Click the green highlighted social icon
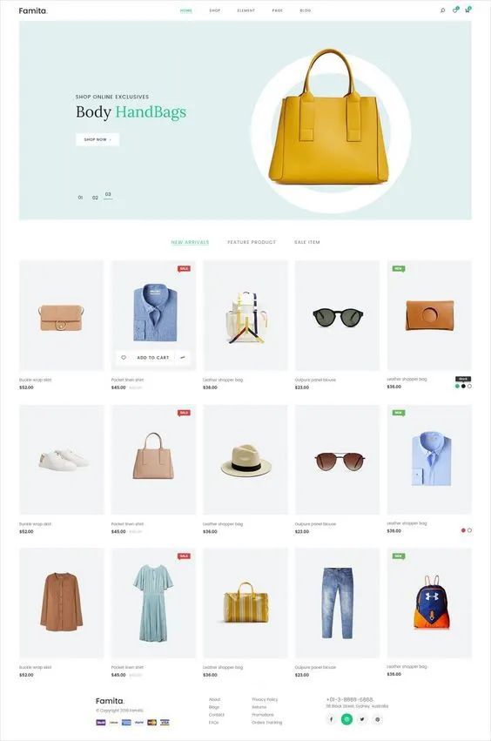Viewport: 491px width, 741px height. coord(346,719)
